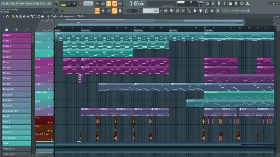The image size is (280, 157).
Task: Open the Channel rack icon
Action: [x=177, y=11]
